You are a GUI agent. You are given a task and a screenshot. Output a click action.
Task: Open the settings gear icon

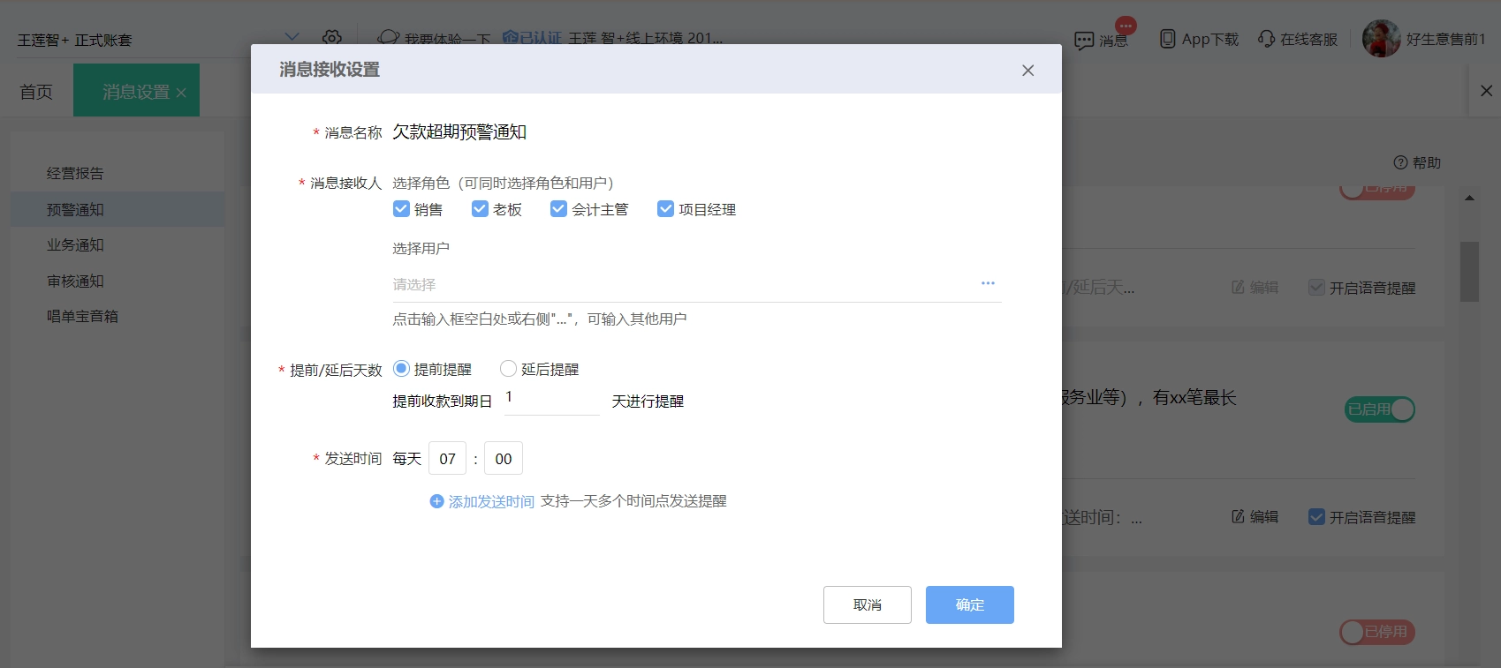coord(332,38)
